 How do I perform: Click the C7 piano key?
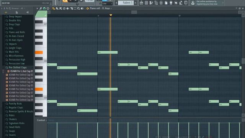[44, 24]
